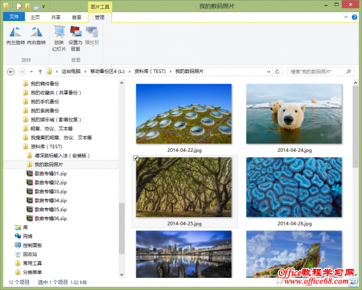The image size is (362, 290).
Task: Click 我的数码照片 breadcrumb in the address bar
Action: [189, 72]
